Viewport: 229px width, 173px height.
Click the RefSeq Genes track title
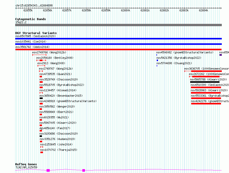coord(26,164)
